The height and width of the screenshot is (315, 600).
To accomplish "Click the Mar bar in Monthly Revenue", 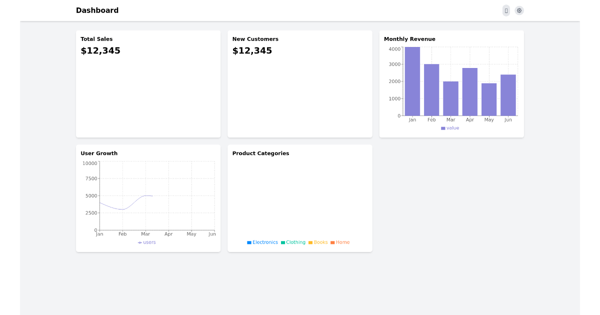I will click(x=450, y=98).
